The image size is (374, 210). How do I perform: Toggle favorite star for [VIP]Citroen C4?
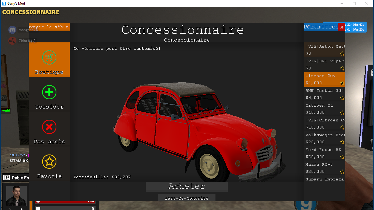coord(342,127)
